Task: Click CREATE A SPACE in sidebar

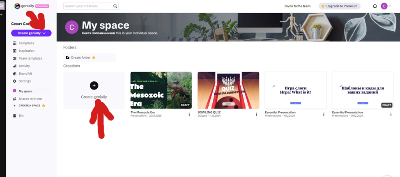Action: 29,106
